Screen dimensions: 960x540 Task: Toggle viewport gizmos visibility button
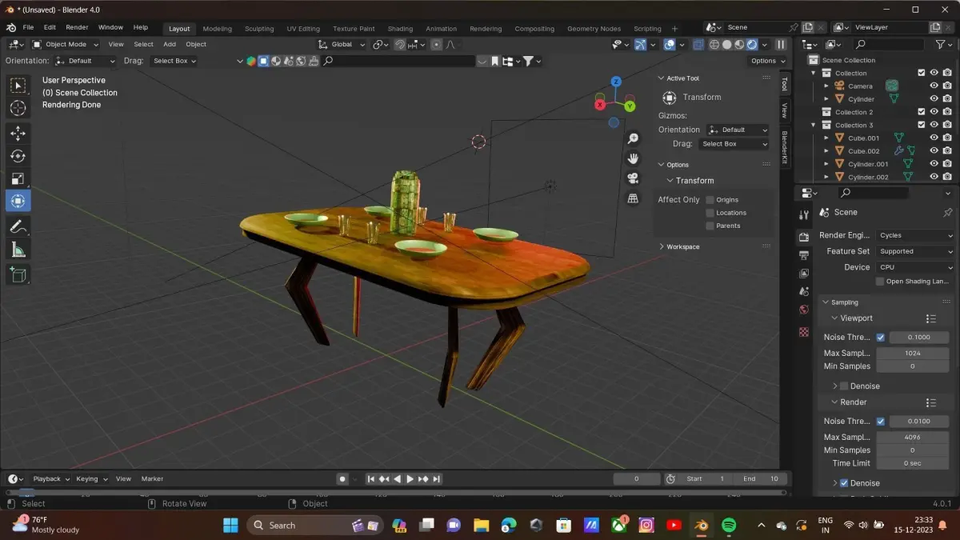point(641,45)
